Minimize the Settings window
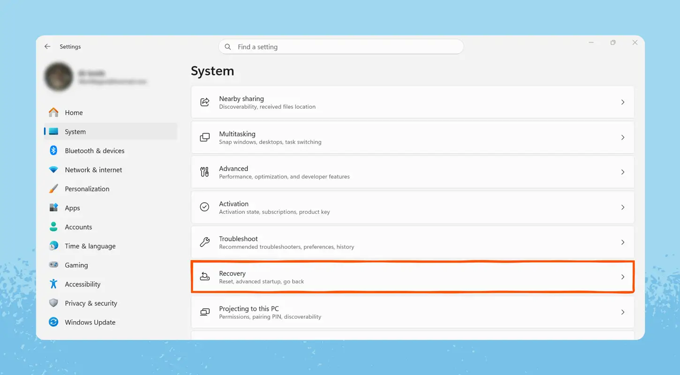Screen dimensions: 680x375 [591, 43]
